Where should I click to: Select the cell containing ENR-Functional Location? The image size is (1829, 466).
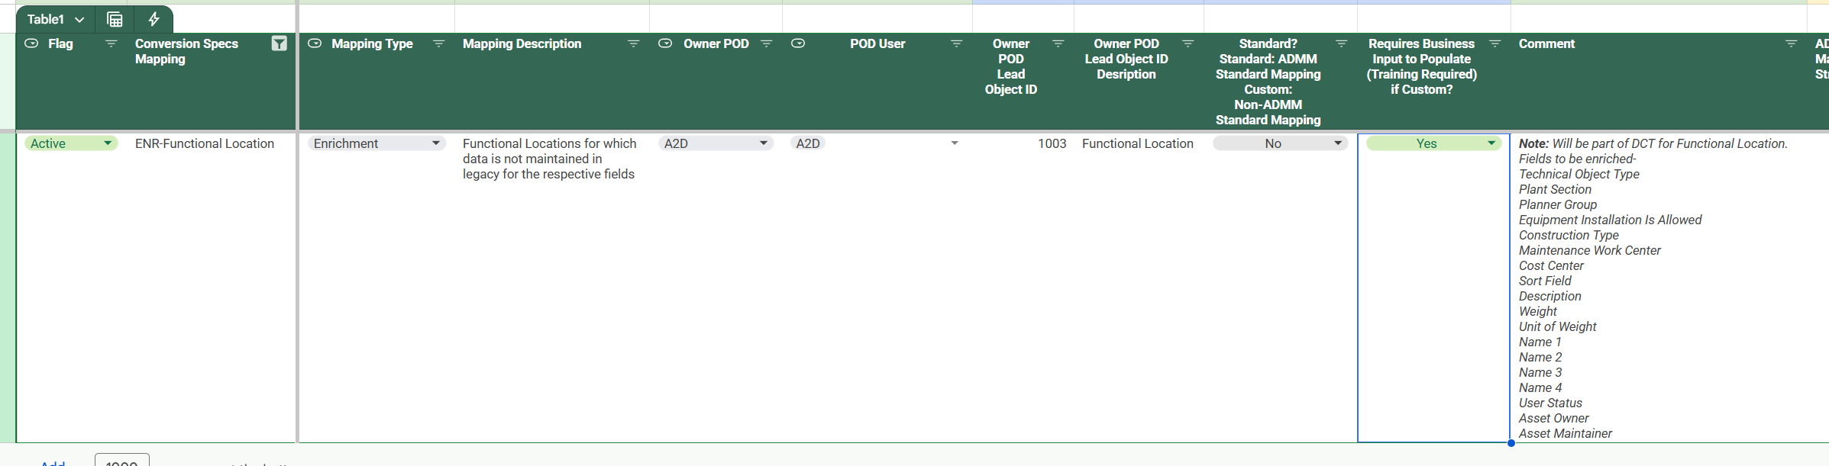pyautogui.click(x=205, y=143)
